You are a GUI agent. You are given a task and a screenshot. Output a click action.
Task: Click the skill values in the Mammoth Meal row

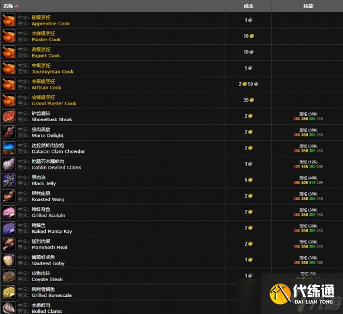click(308, 246)
